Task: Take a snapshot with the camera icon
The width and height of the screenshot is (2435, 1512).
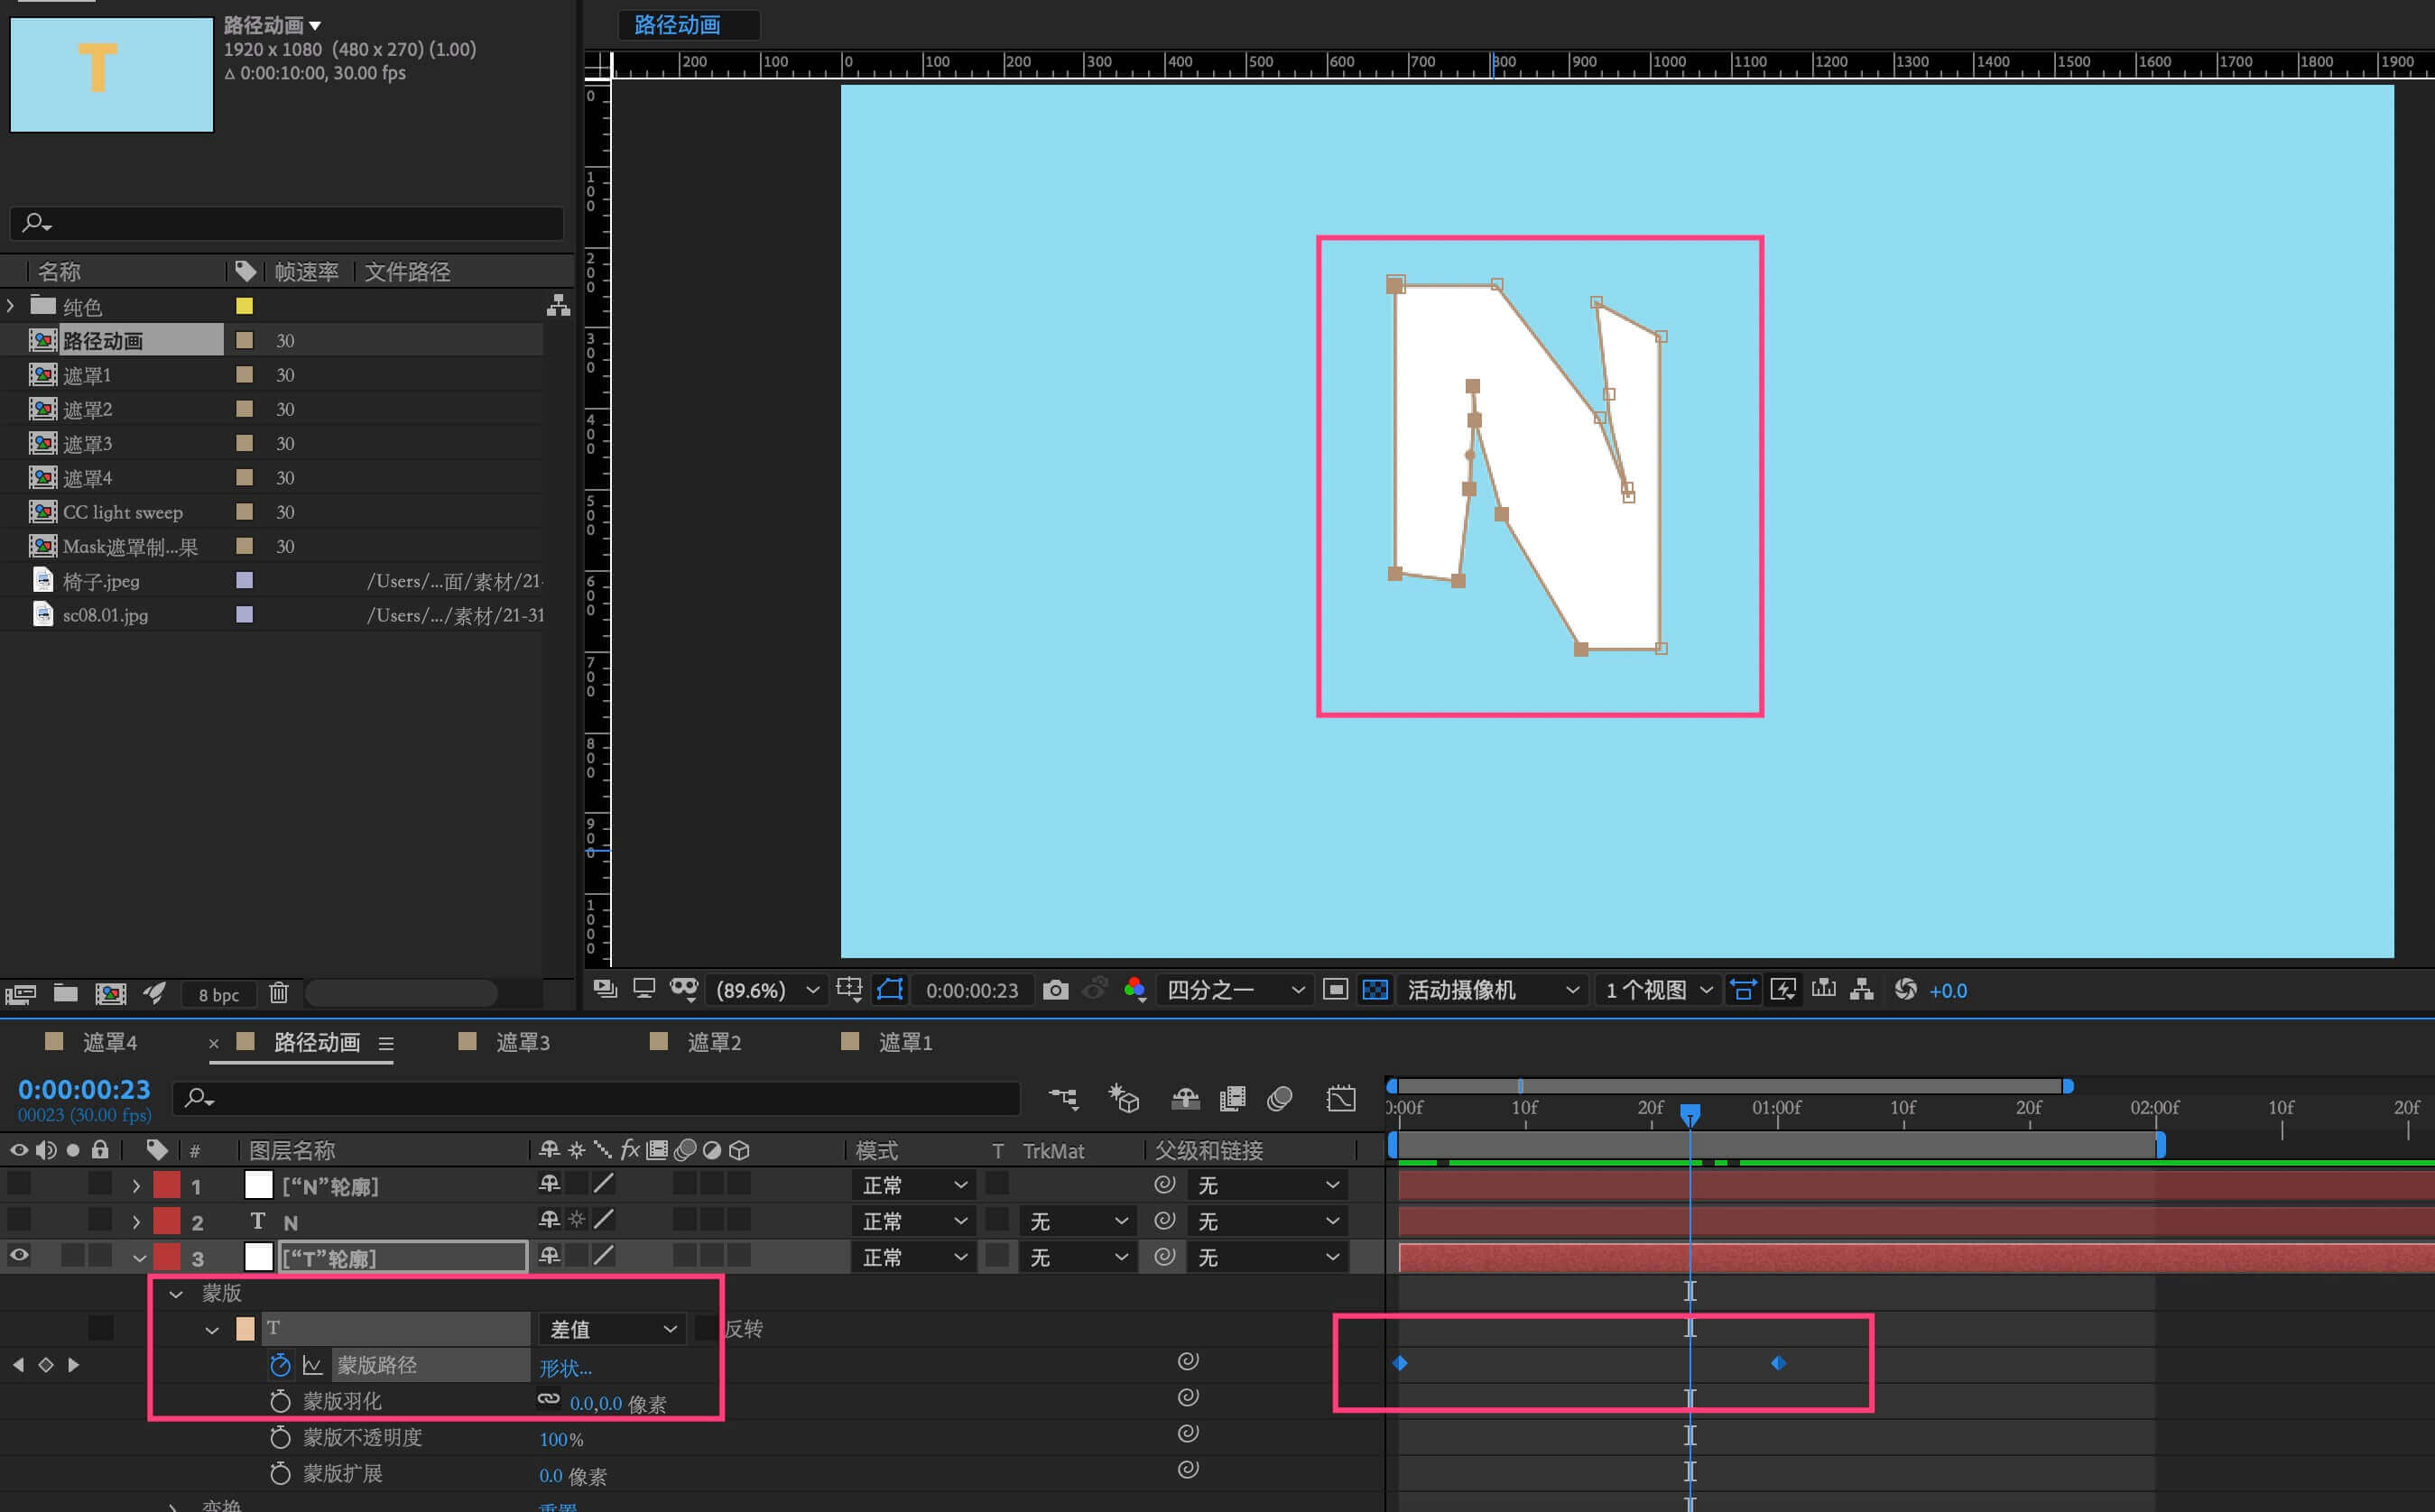Action: pyautogui.click(x=1054, y=990)
